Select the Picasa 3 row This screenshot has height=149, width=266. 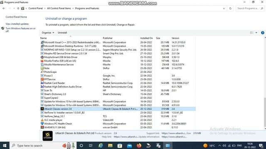(x=118, y=75)
